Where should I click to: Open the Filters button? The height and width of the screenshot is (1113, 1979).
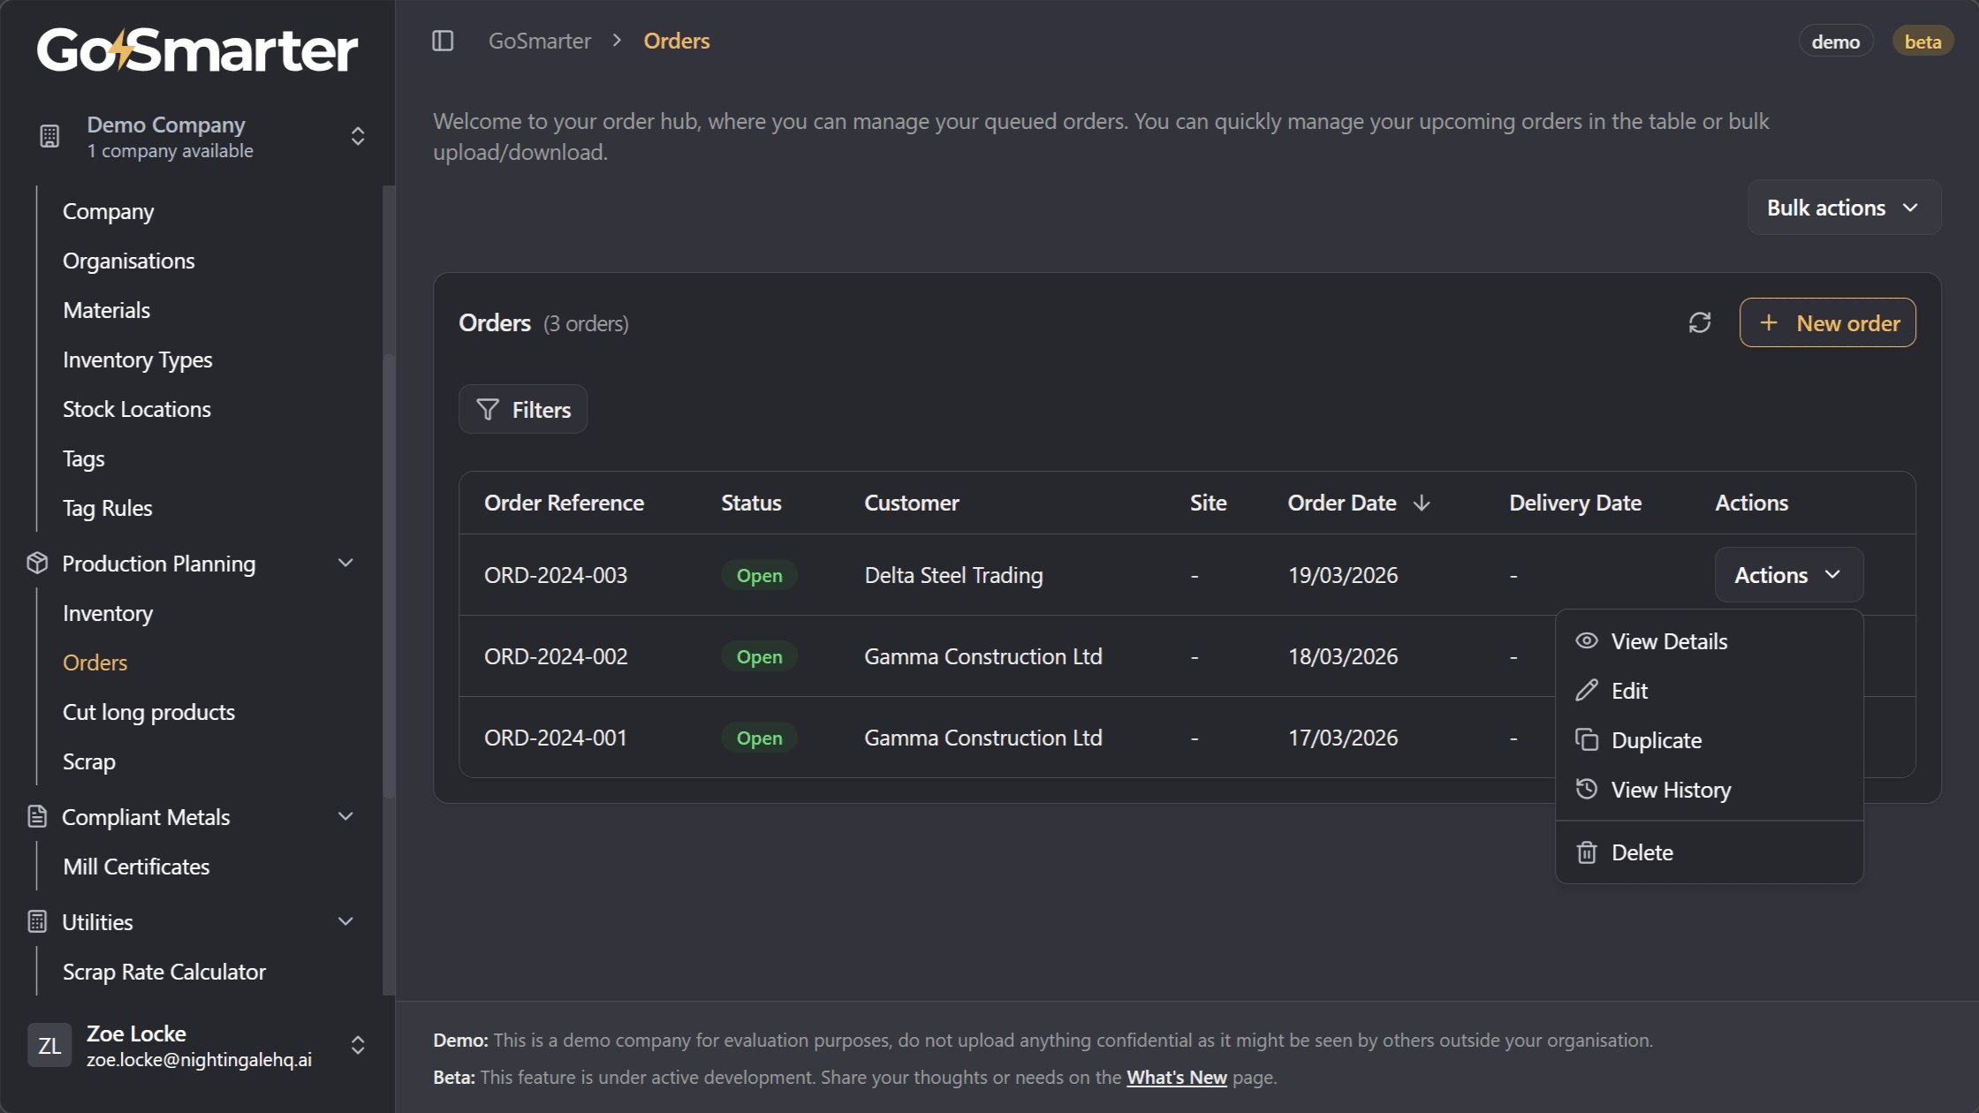(x=523, y=409)
